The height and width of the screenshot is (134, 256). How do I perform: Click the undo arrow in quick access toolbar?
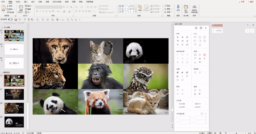pyautogui.click(x=20, y=20)
